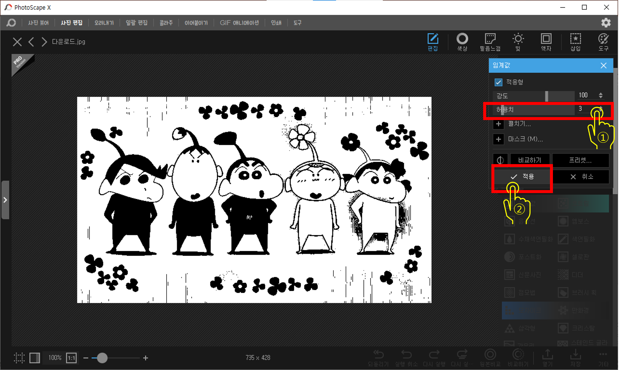Click the PhotoScape home swirl icon
This screenshot has width=626, height=370.
[x=11, y=23]
